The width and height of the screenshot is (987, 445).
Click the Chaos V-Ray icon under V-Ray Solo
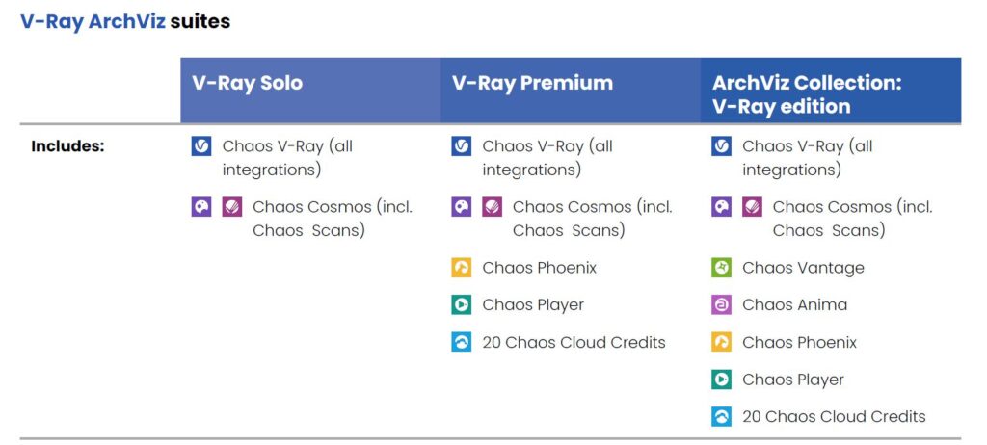(201, 146)
